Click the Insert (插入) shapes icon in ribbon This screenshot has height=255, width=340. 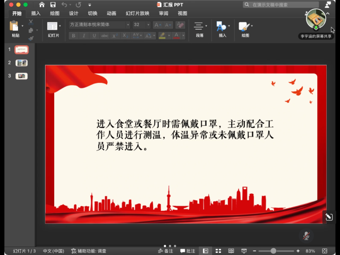pos(221,26)
